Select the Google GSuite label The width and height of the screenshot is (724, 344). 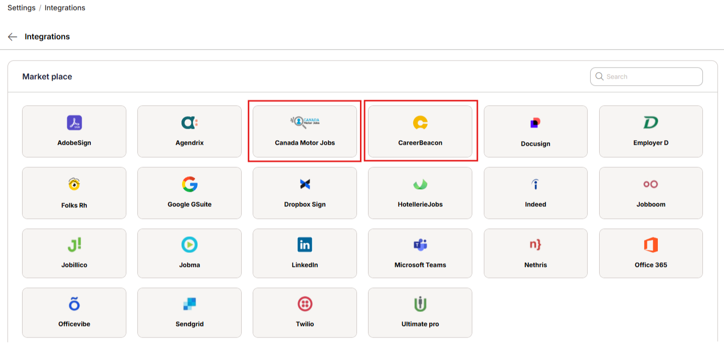click(190, 204)
